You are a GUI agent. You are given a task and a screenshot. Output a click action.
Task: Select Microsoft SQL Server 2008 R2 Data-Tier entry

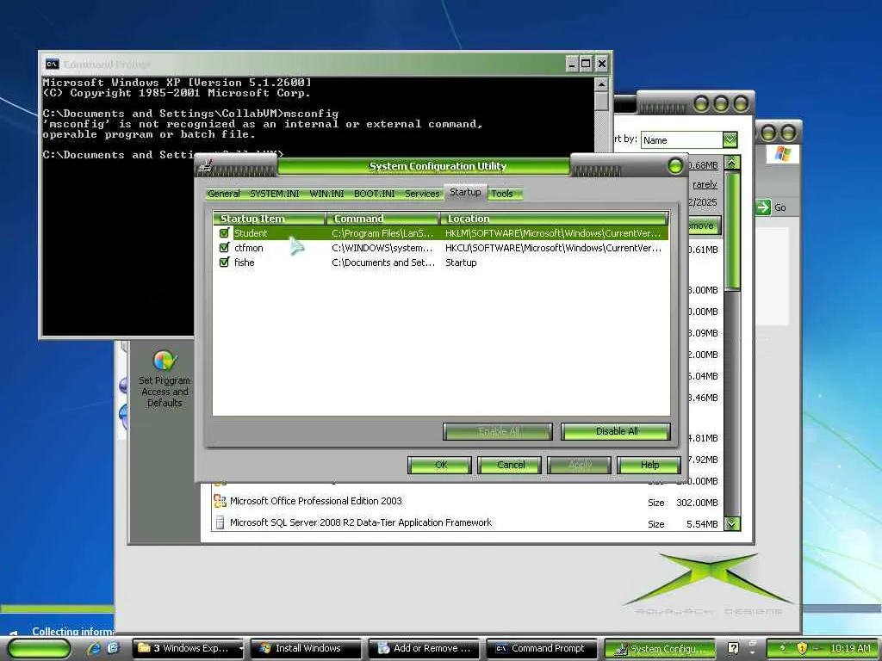click(x=361, y=522)
